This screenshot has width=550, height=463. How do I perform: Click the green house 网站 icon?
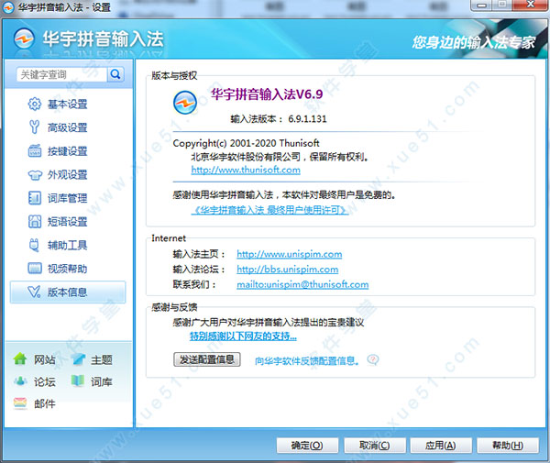coord(20,358)
